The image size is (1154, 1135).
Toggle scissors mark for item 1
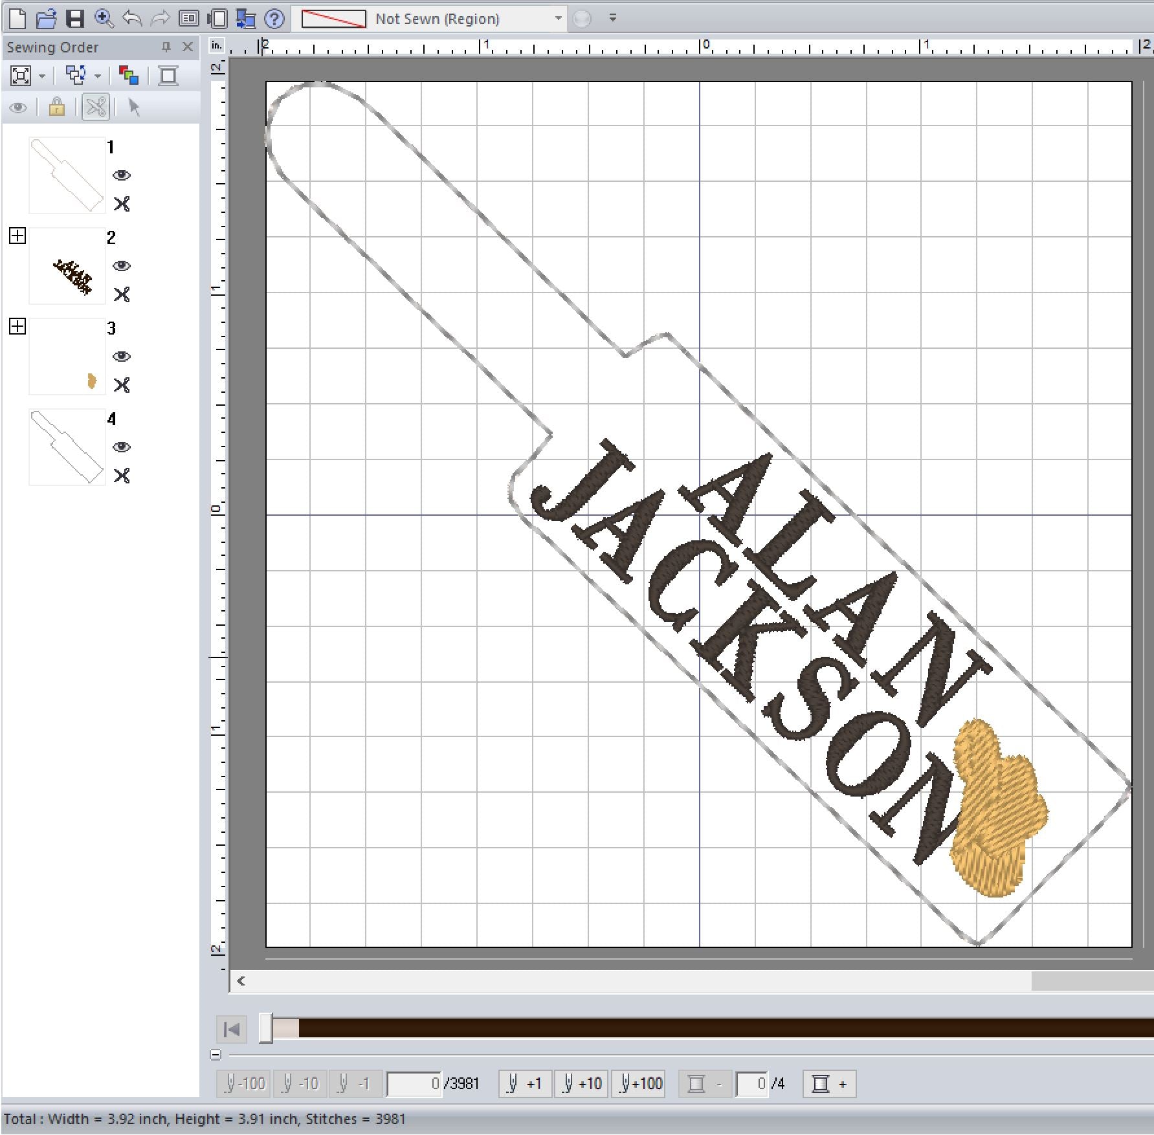(x=121, y=204)
